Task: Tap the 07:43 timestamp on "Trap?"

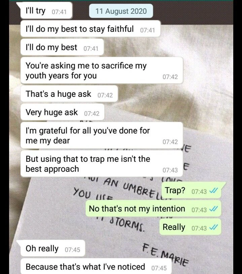Action: (x=199, y=192)
